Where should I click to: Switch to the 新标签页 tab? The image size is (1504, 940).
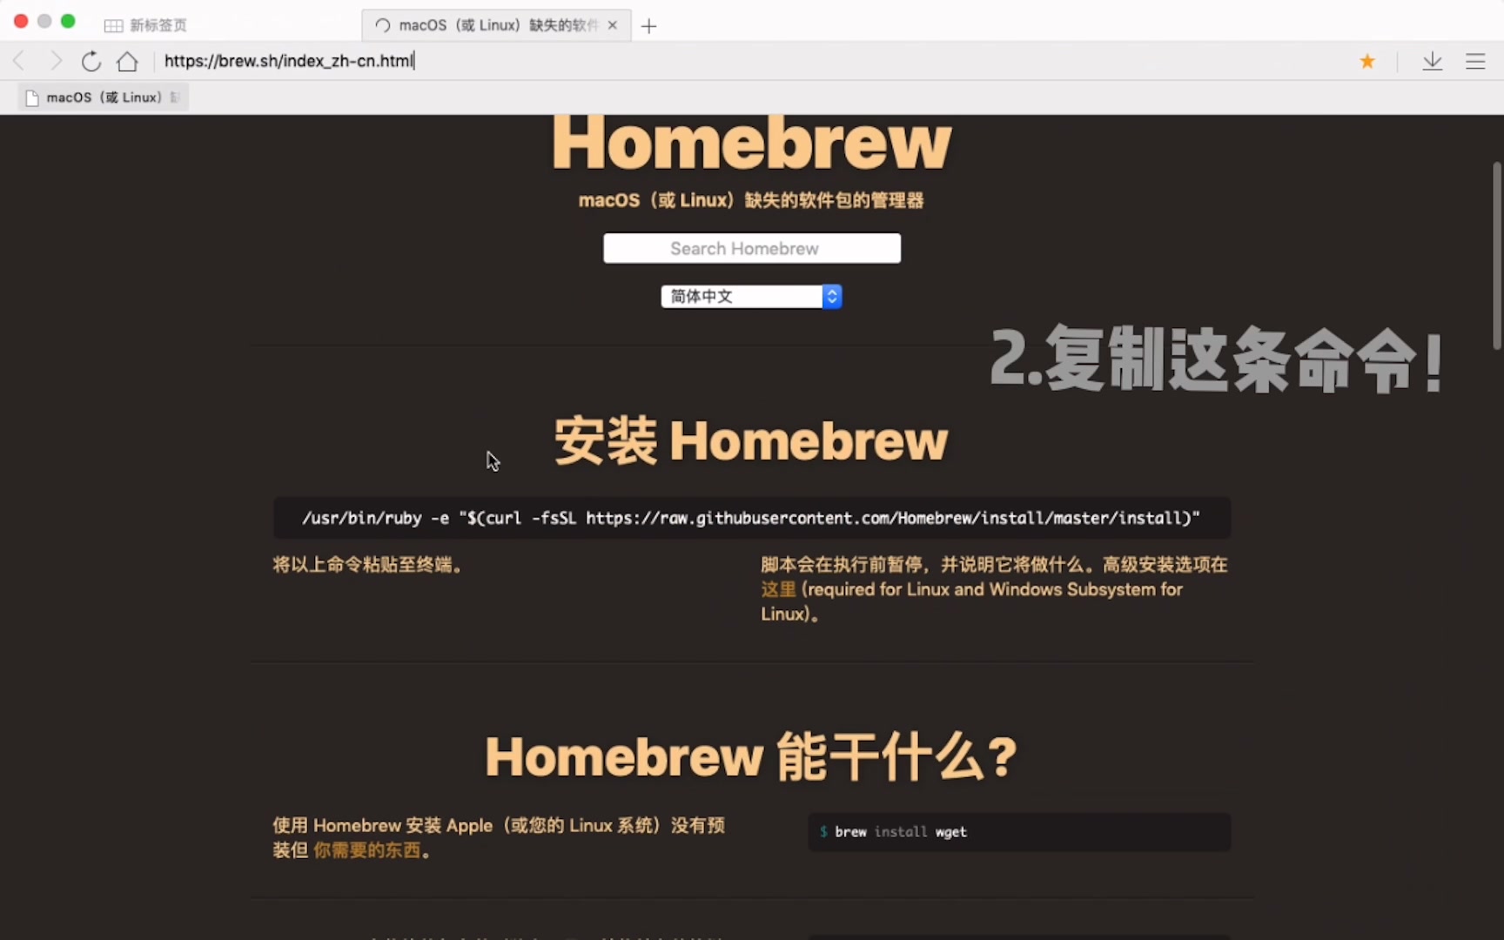click(145, 25)
